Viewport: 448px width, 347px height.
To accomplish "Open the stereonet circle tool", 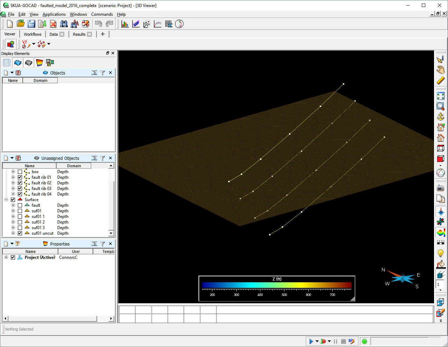I will (179, 24).
